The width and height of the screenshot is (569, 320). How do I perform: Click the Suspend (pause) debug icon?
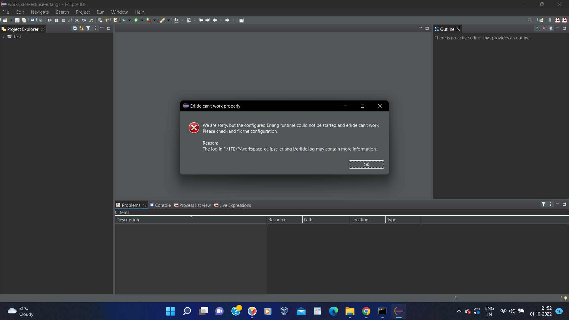[x=57, y=20]
